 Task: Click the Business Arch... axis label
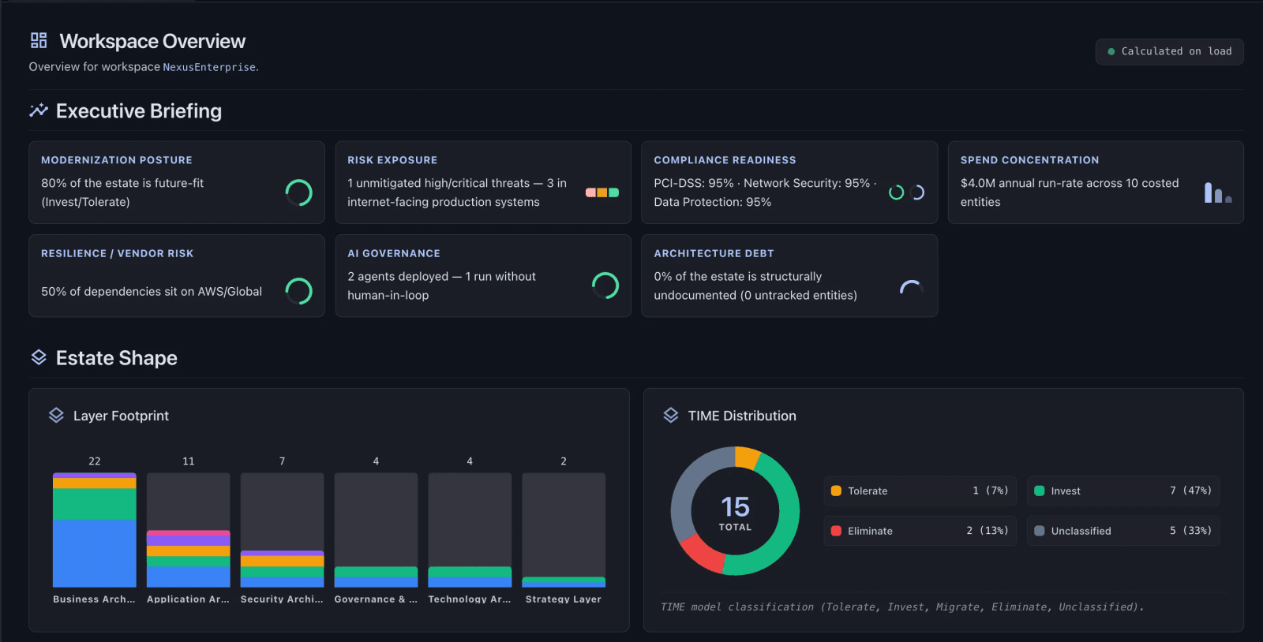94,599
